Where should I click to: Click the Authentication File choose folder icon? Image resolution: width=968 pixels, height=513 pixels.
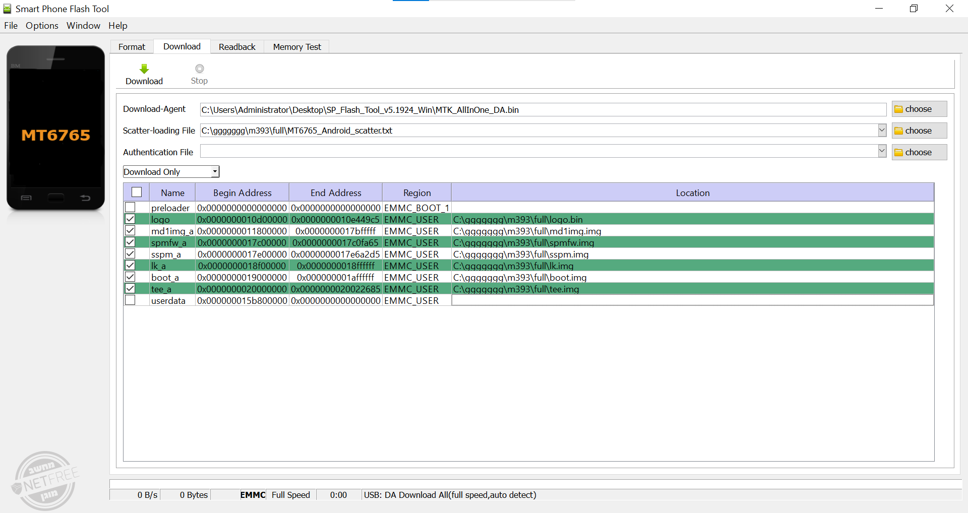[898, 153]
